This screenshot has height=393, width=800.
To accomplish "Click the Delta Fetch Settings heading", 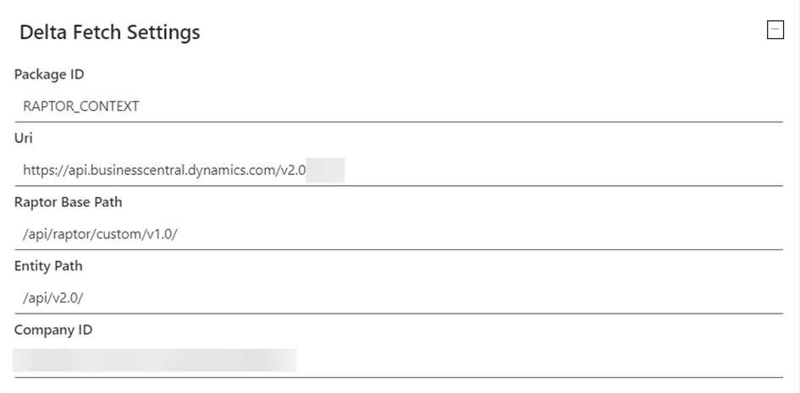I will pos(109,33).
